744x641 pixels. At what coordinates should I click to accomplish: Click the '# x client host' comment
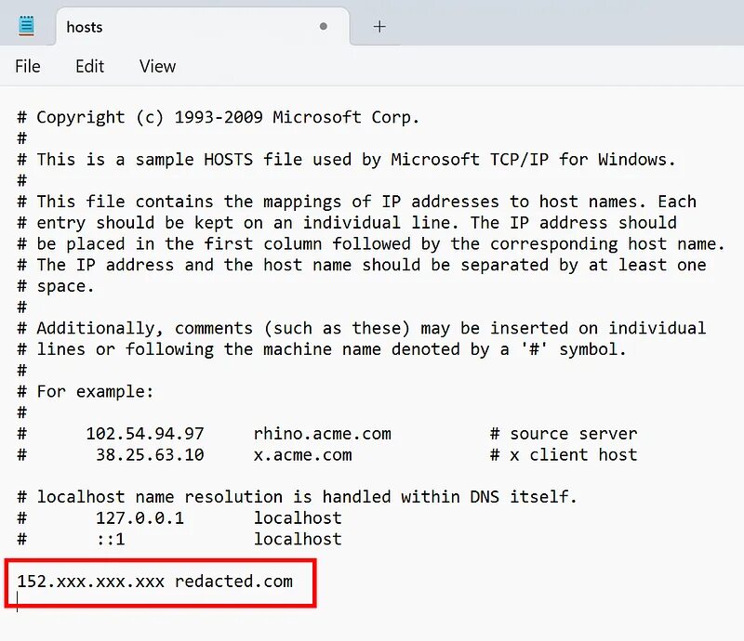pos(564,455)
